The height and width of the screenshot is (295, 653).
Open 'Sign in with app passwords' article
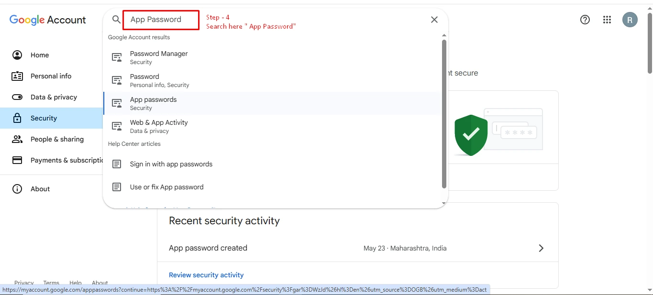tap(171, 164)
